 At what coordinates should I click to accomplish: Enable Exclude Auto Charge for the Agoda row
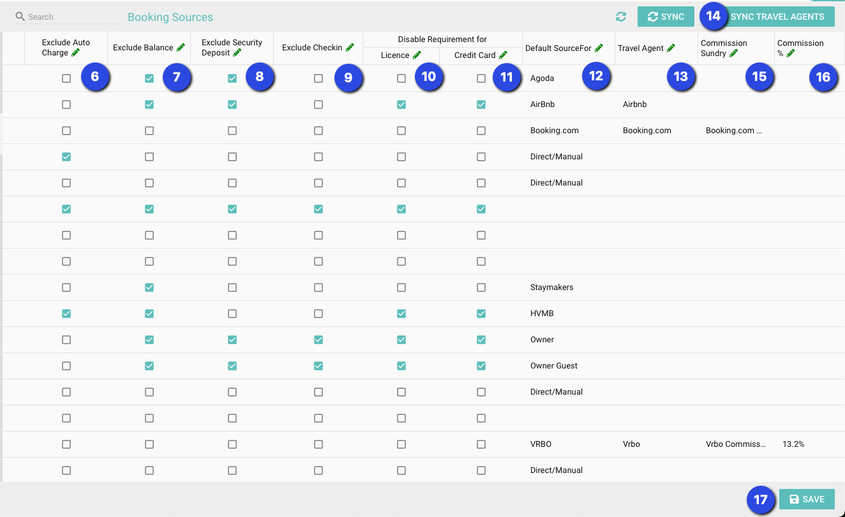66,78
